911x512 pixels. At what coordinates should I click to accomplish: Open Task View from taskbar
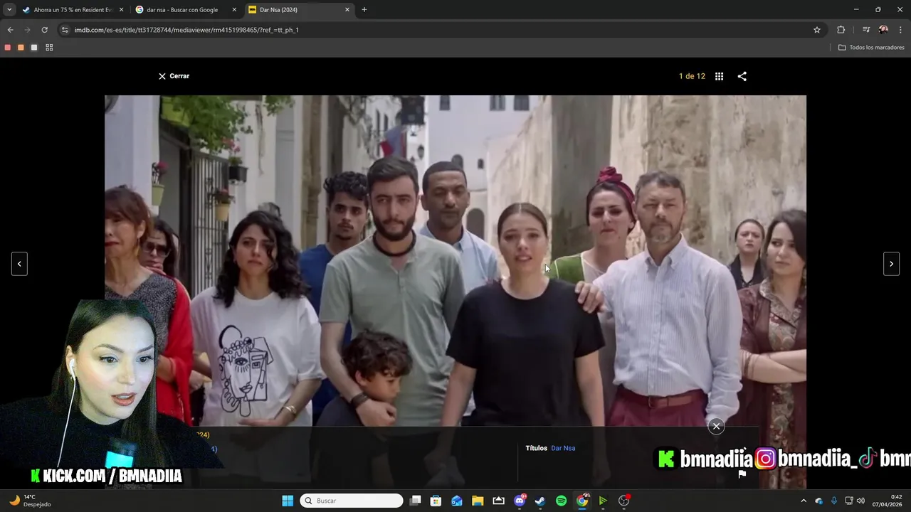[416, 501]
